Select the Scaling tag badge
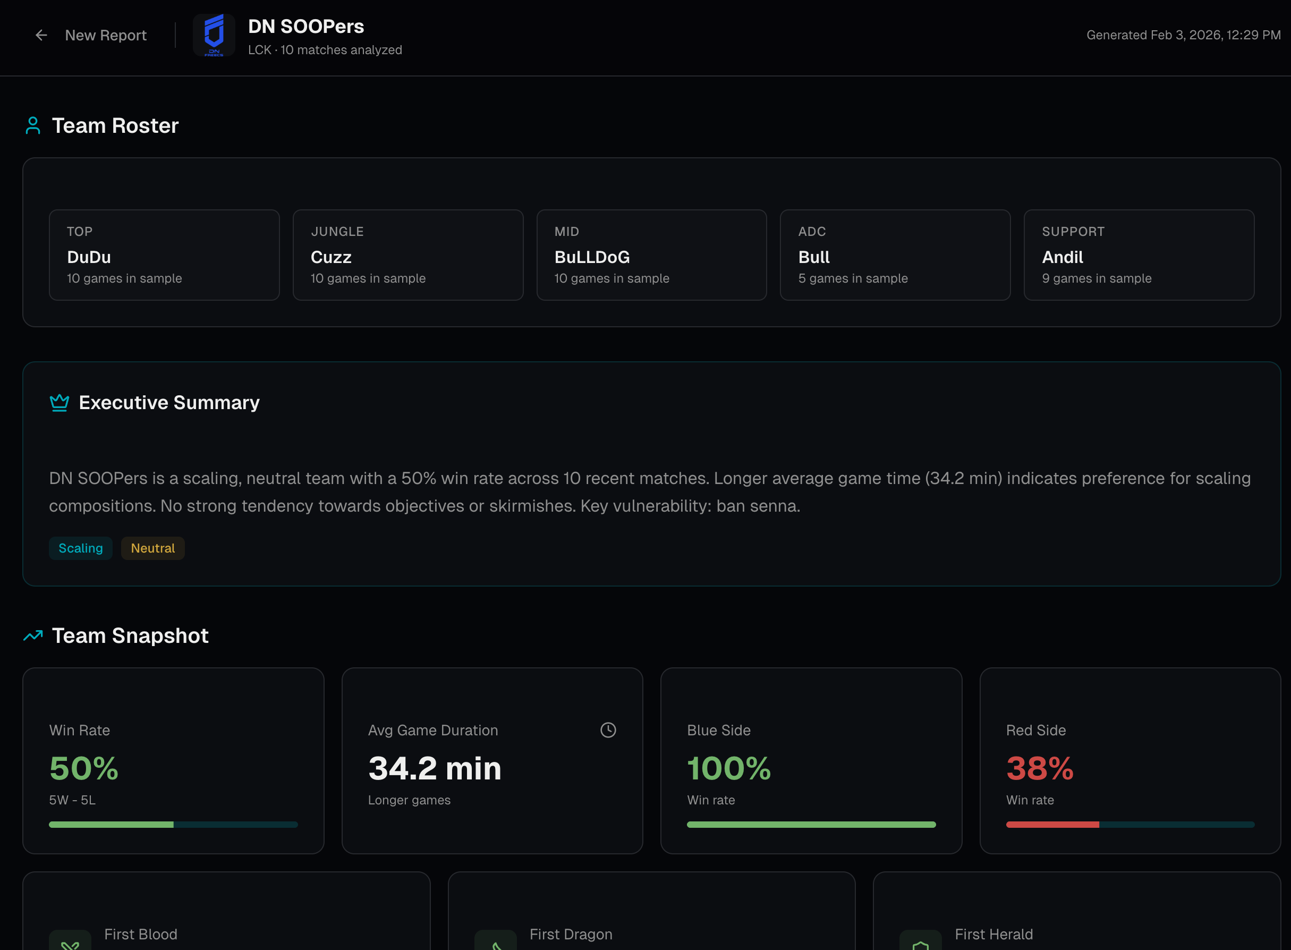The width and height of the screenshot is (1291, 950). (x=81, y=548)
